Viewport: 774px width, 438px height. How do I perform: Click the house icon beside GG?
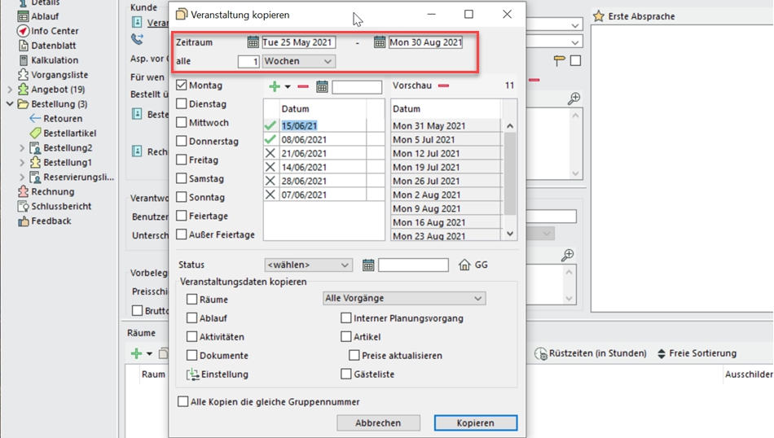tap(464, 265)
